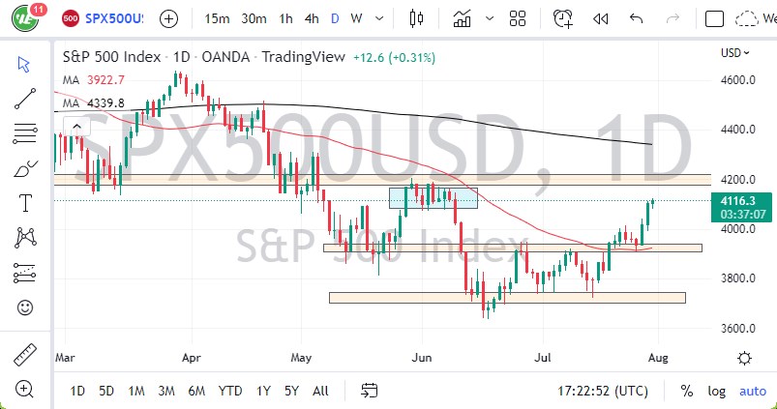Select the YTD date range
Viewport: 777px width, 409px height.
[229, 391]
